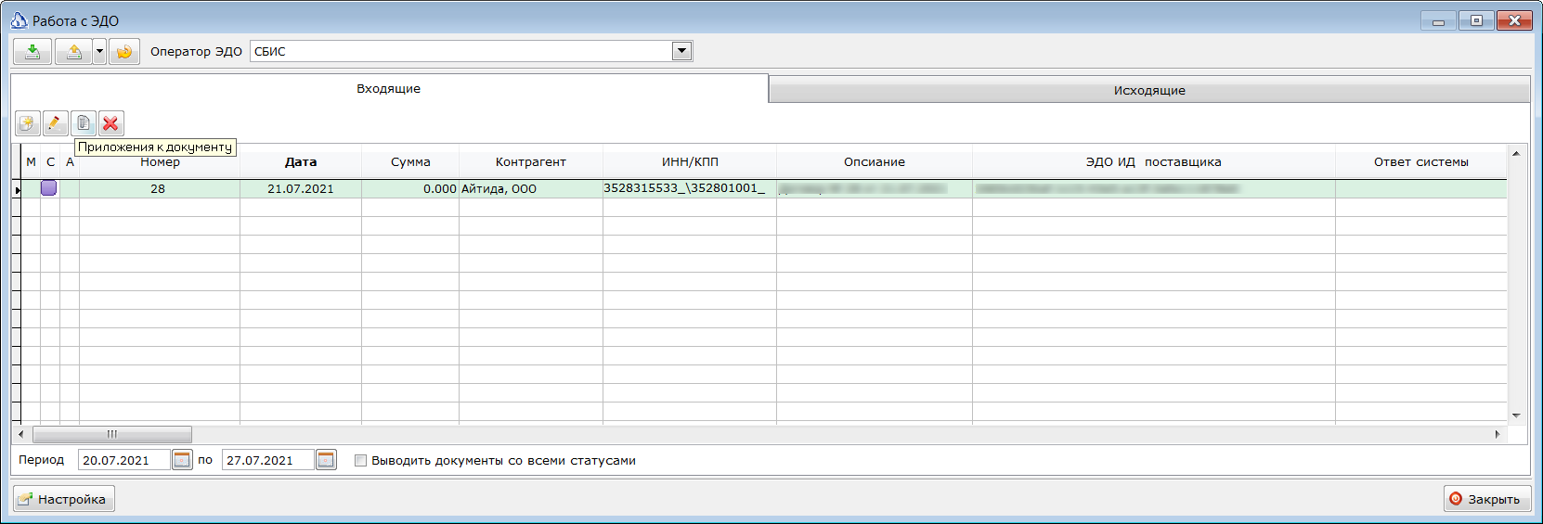Open document attachments (paperclip icon)
The image size is (1543, 524).
pyautogui.click(x=84, y=123)
